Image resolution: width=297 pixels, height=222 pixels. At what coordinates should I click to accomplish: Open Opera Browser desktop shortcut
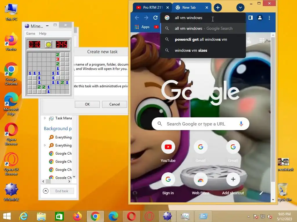[x=11, y=134]
